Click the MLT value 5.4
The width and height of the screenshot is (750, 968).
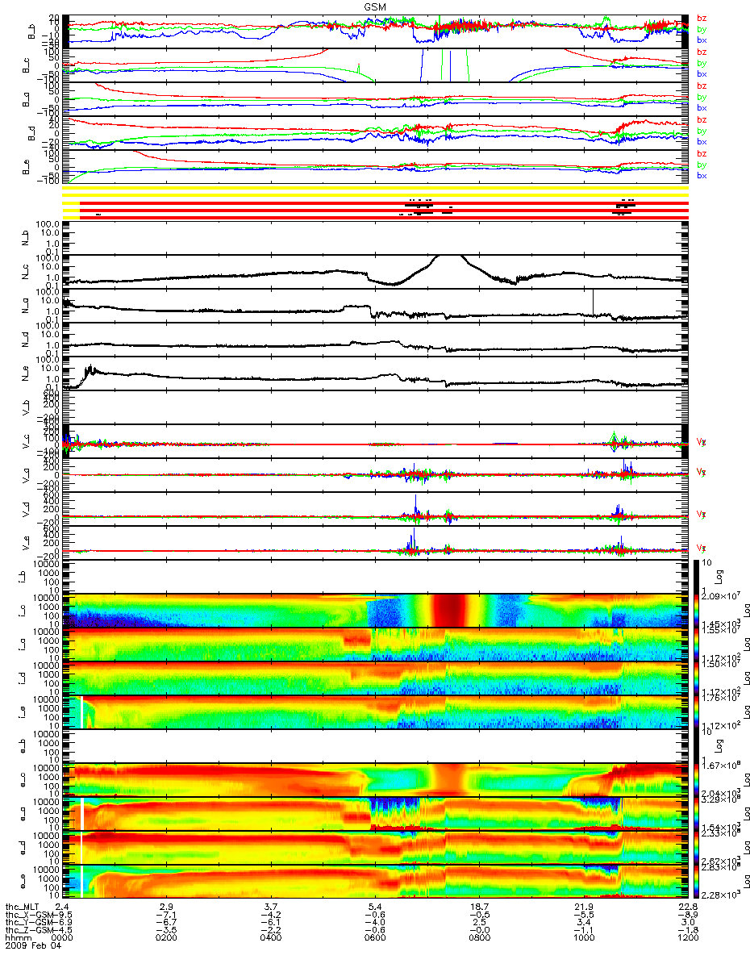375,906
